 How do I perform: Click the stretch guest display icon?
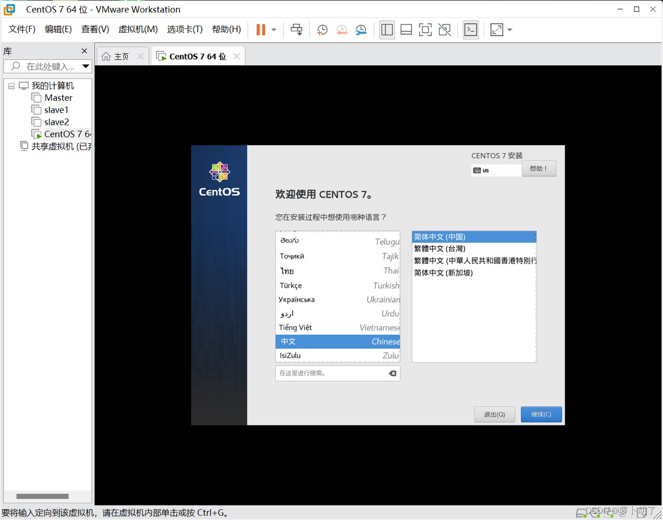pos(497,30)
